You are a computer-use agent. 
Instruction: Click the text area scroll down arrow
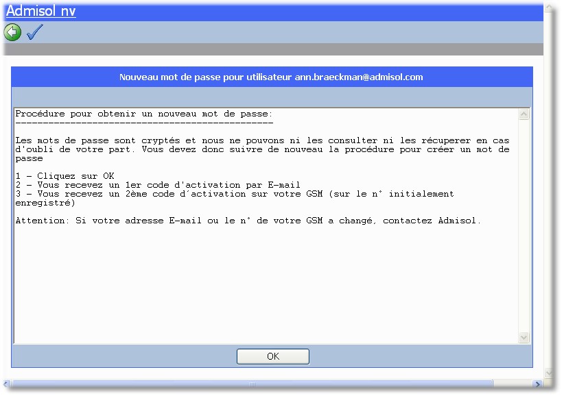point(524,337)
